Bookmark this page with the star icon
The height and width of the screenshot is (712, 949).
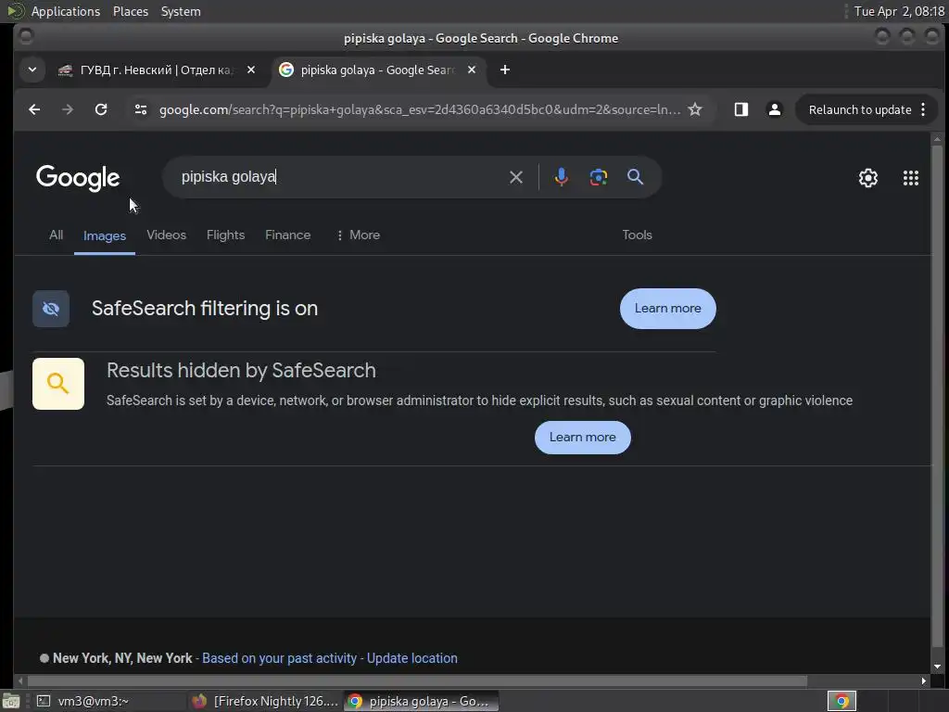(695, 109)
